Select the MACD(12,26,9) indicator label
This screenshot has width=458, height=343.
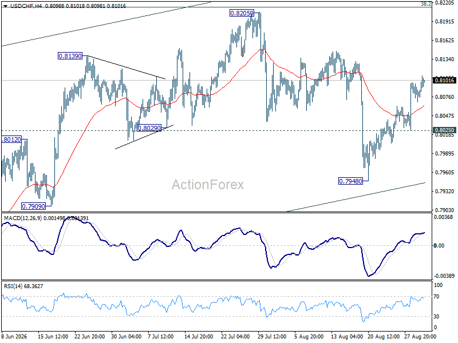click(x=23, y=218)
